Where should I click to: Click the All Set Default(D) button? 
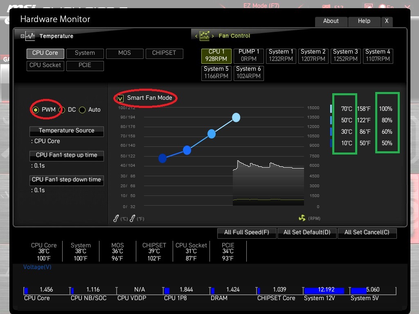point(307,233)
